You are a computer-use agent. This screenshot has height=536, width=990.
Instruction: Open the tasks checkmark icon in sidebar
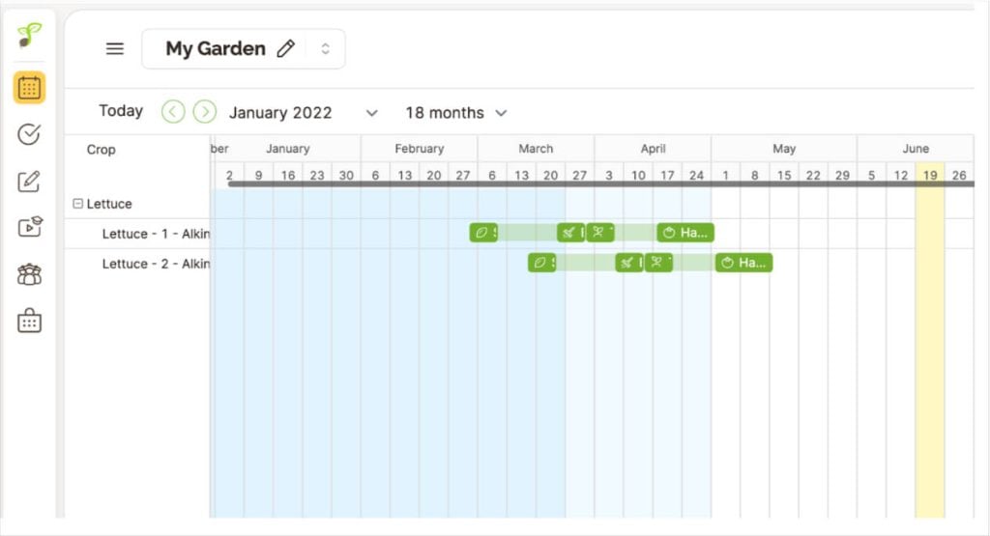pyautogui.click(x=29, y=134)
